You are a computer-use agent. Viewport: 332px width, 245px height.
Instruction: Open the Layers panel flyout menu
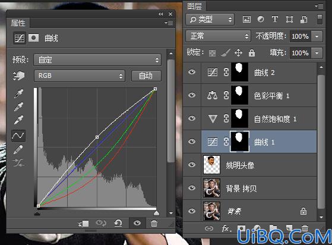pyautogui.click(x=319, y=7)
